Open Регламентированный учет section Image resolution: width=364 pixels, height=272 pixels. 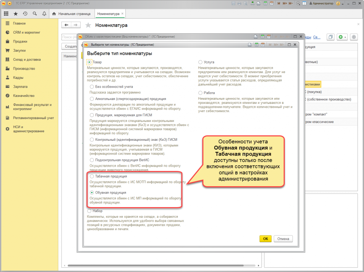point(33,118)
